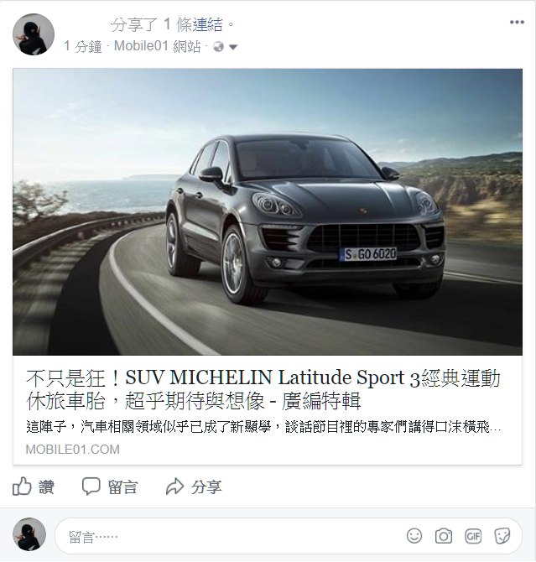Open the poster's profile picture

tap(34, 34)
